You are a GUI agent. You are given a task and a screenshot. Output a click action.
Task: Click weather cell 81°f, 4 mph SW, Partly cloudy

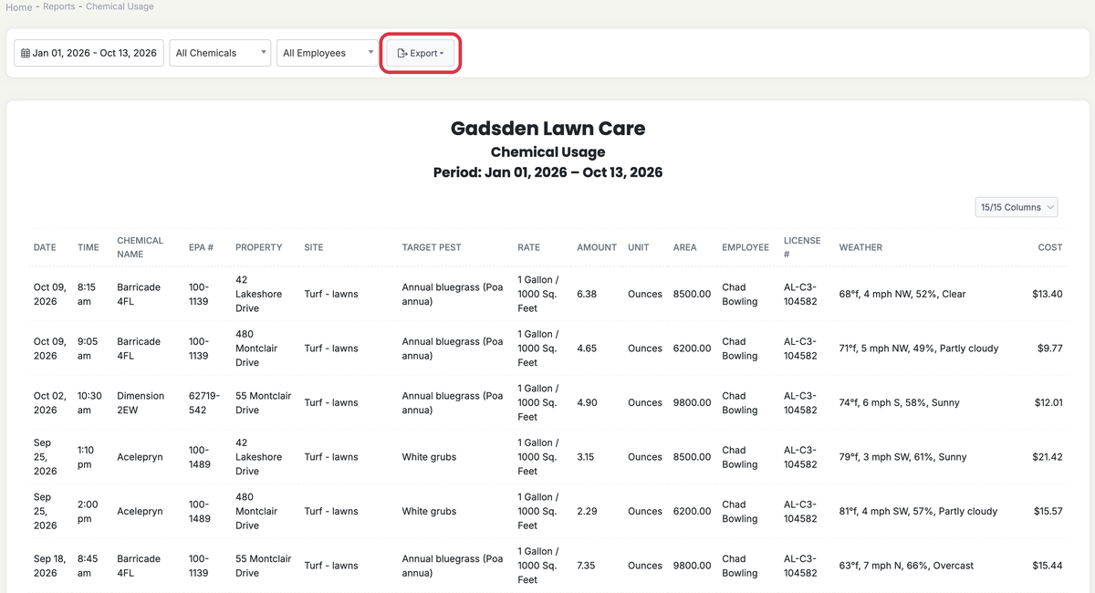tap(919, 511)
